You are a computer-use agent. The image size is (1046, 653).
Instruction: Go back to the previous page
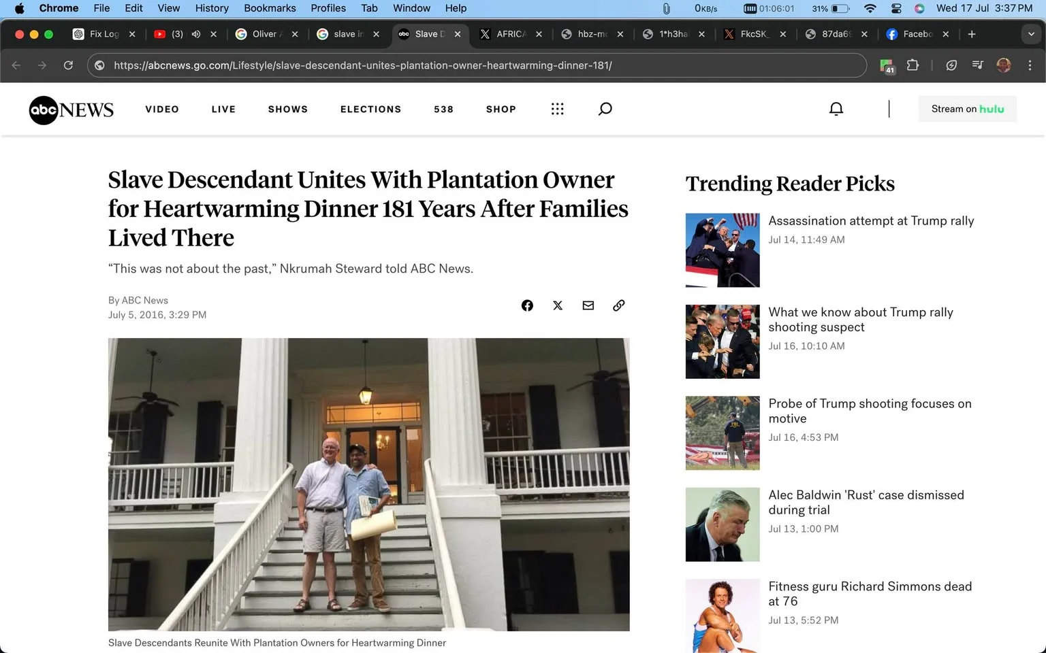coord(16,65)
